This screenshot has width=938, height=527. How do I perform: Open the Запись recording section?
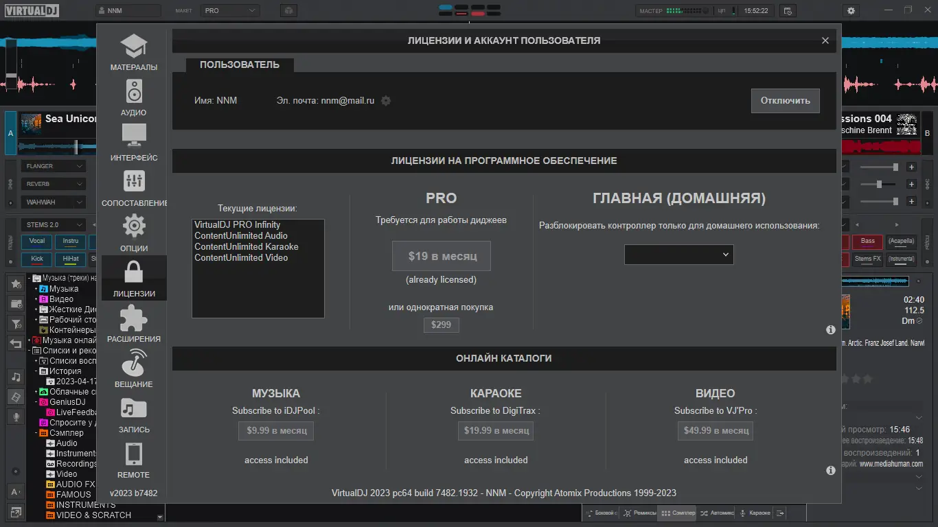pyautogui.click(x=134, y=414)
